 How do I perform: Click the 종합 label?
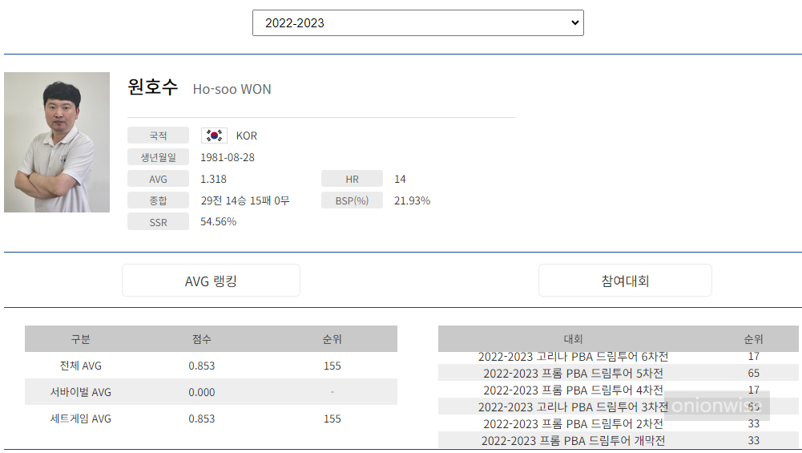pyautogui.click(x=158, y=200)
